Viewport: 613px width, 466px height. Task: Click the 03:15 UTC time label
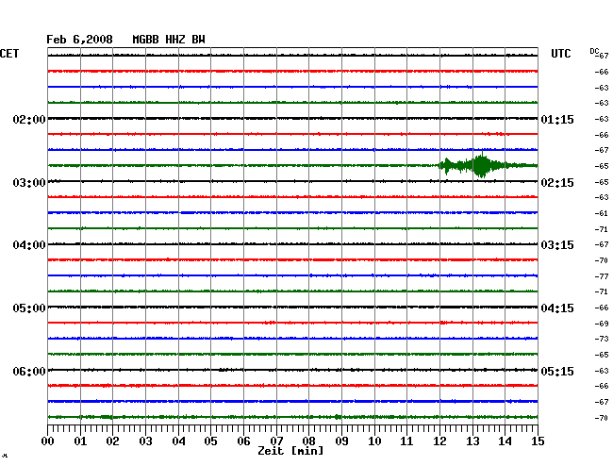[557, 245]
